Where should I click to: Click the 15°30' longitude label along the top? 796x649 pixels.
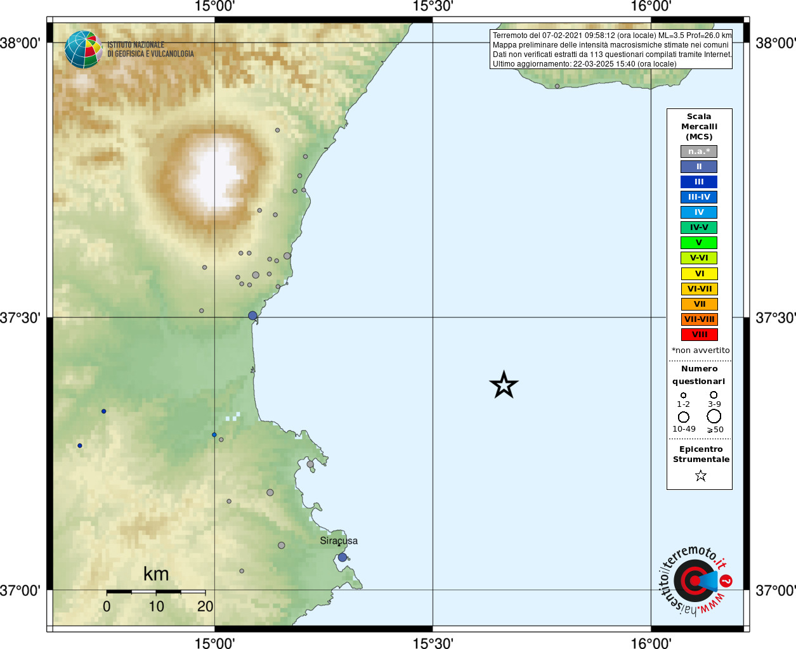point(433,6)
